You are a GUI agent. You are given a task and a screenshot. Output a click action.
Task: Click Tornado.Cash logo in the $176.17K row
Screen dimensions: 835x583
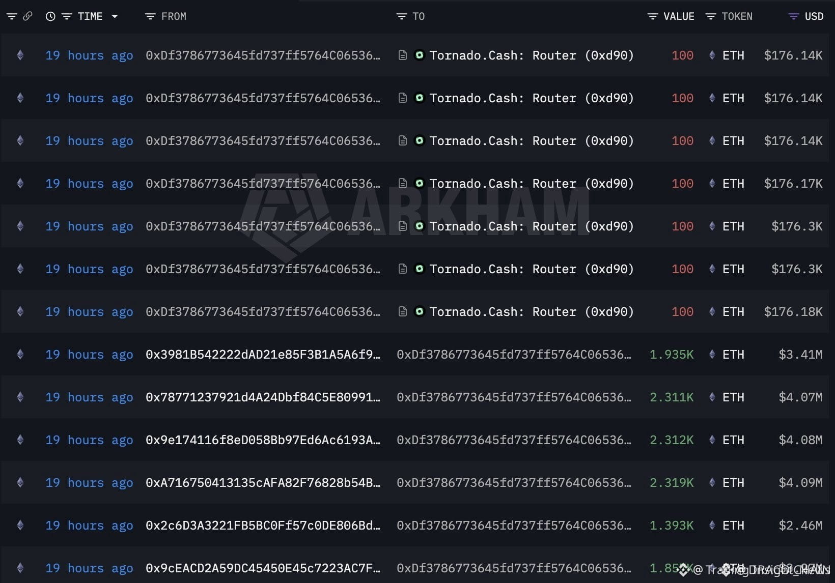pyautogui.click(x=419, y=183)
